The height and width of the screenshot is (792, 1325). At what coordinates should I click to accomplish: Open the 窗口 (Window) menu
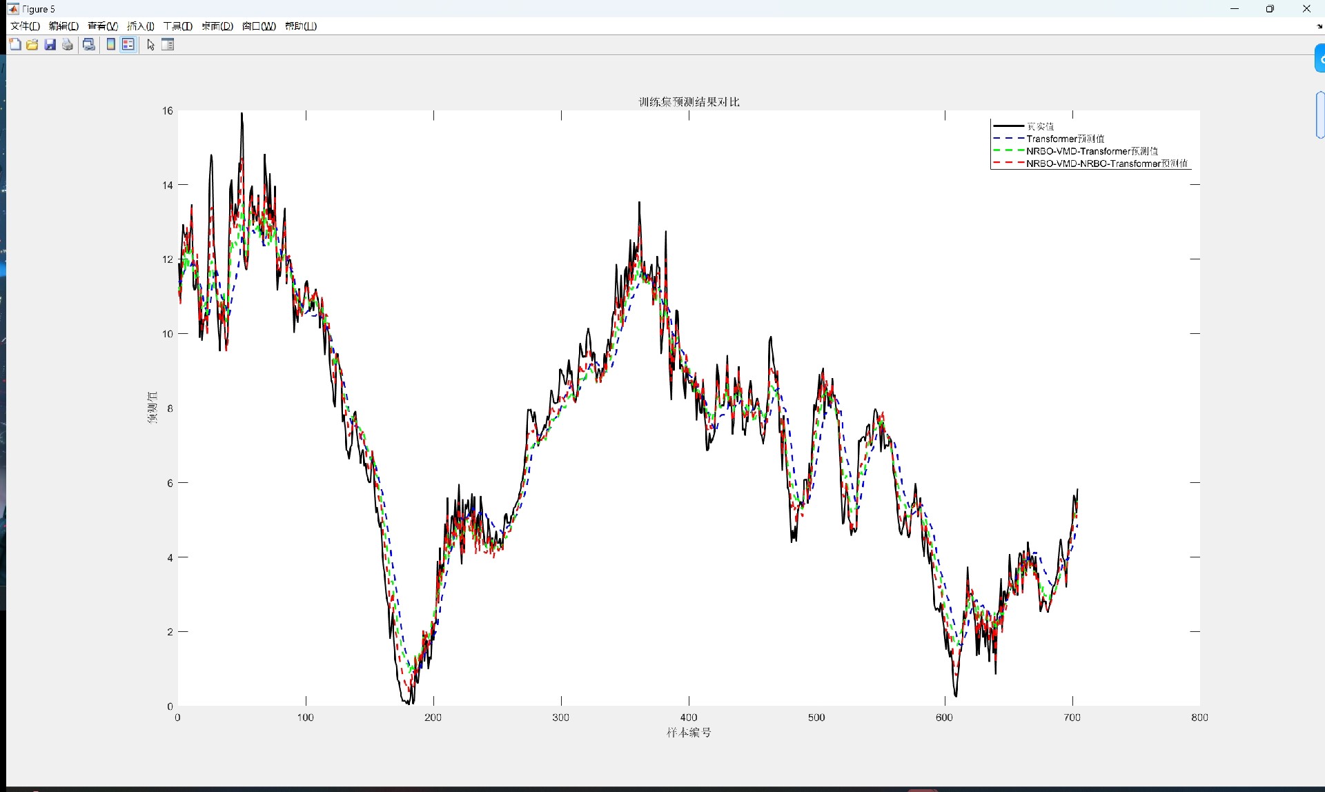[259, 26]
